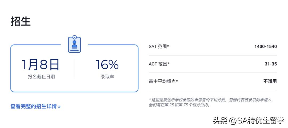
Task: Click the 招生 section heading
Action: 21,21
